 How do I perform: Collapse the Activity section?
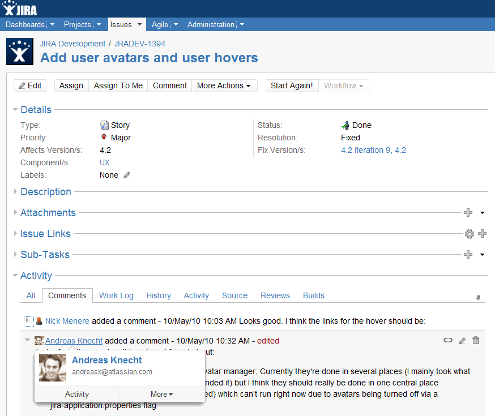pyautogui.click(x=15, y=275)
